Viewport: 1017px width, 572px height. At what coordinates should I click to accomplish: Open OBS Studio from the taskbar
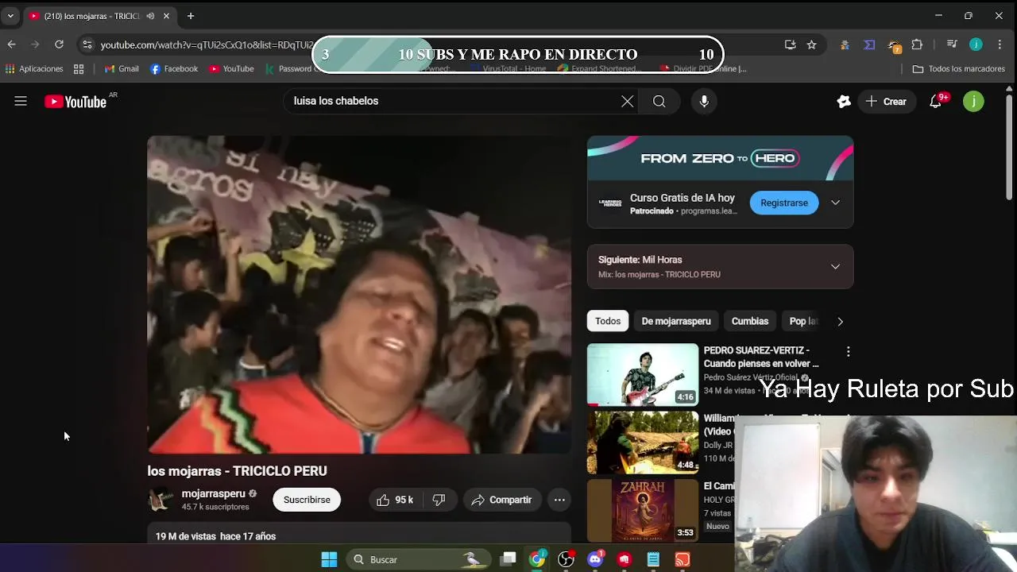tap(566, 559)
